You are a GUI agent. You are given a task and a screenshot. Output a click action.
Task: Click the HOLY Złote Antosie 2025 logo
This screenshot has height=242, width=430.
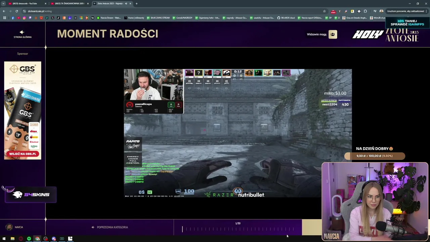(386, 35)
